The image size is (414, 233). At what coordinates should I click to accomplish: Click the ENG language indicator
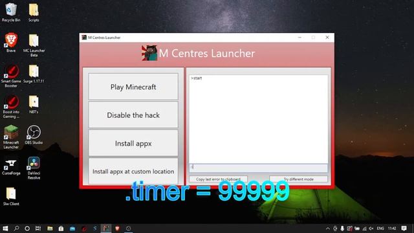380,228
